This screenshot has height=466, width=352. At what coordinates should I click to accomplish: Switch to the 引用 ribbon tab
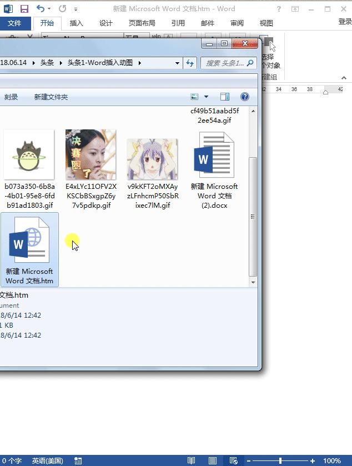tap(178, 23)
